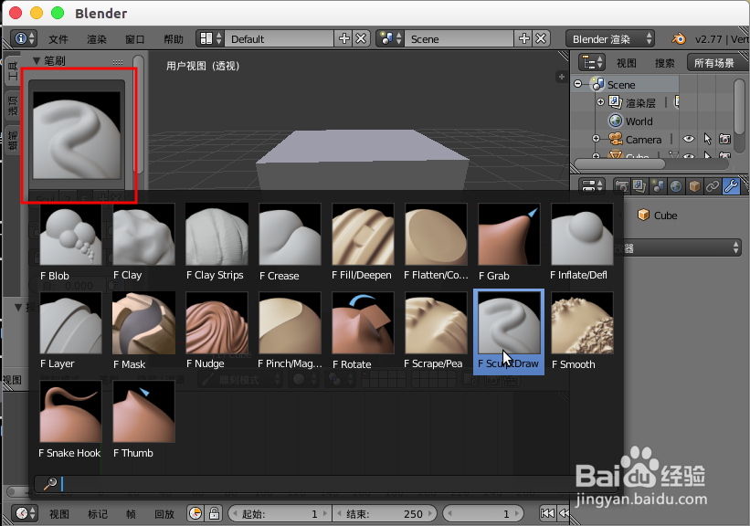Viewport: 750px width, 526px height.
Task: Select World in the outliner
Action: pyautogui.click(x=639, y=121)
